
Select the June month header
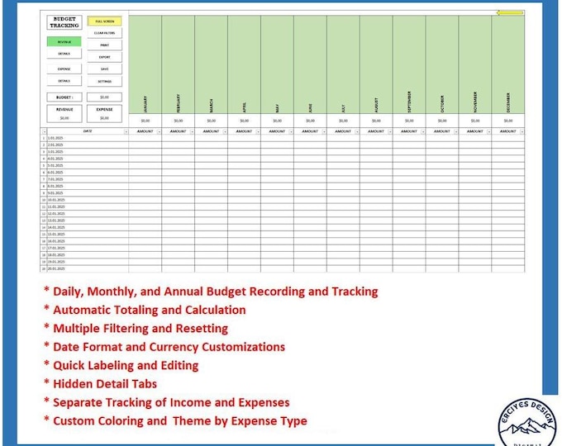[310, 64]
